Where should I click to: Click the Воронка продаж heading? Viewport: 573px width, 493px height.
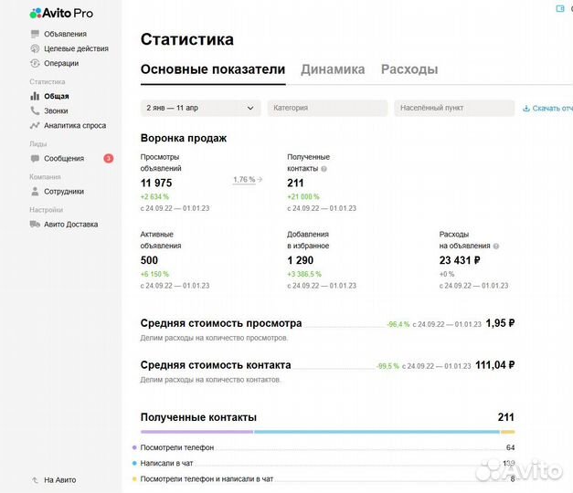(184, 139)
